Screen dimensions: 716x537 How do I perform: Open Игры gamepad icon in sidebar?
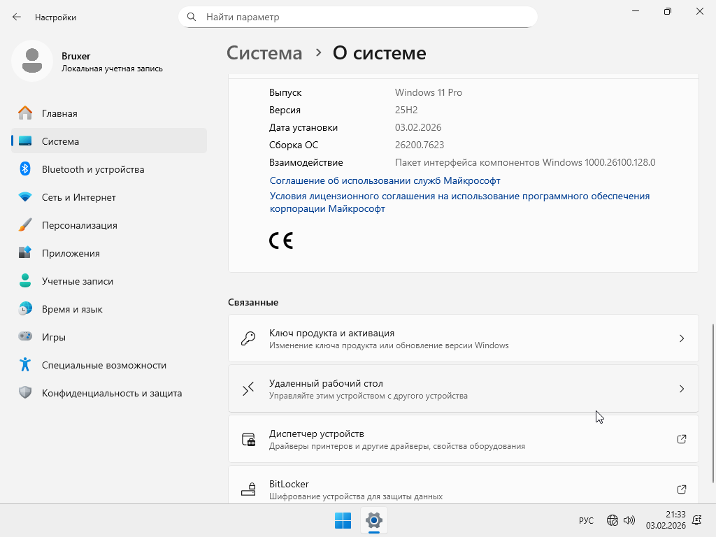click(x=25, y=337)
